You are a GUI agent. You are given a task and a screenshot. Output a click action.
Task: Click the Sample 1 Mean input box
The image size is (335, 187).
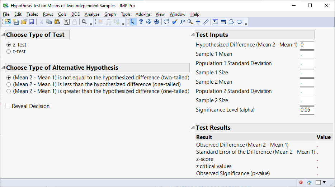(307, 54)
